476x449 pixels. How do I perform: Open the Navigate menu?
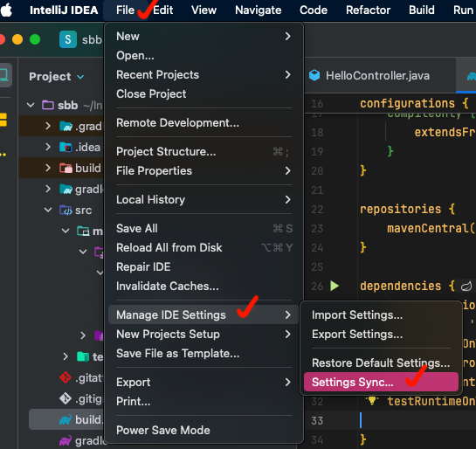click(x=258, y=10)
